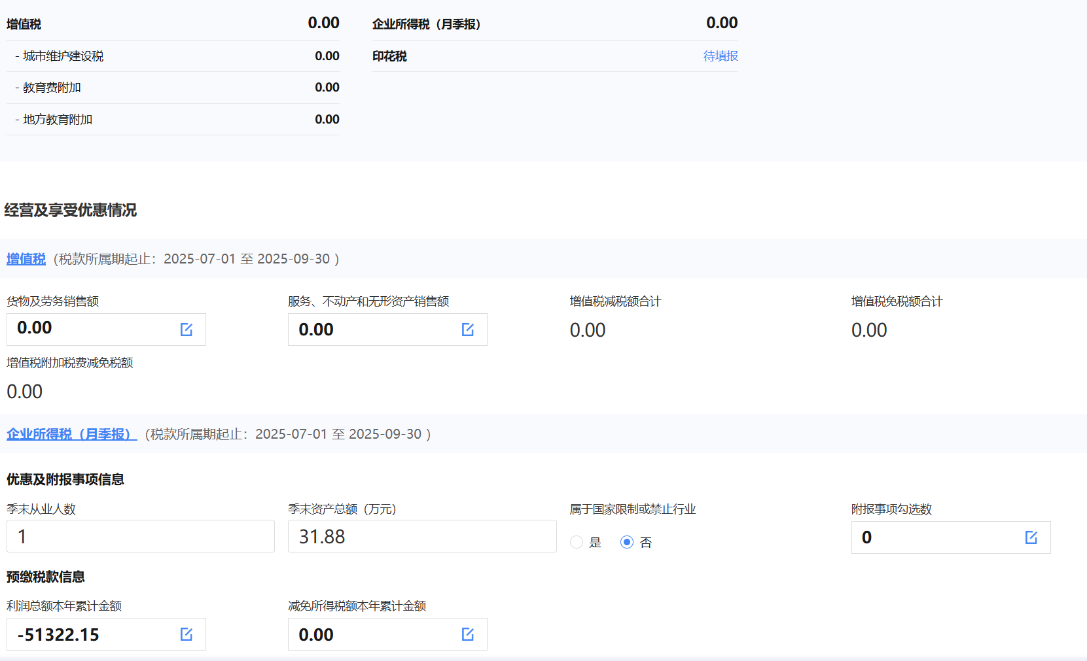Click 货物及劳务销售额 amount field
The image size is (1087, 661).
click(92, 329)
